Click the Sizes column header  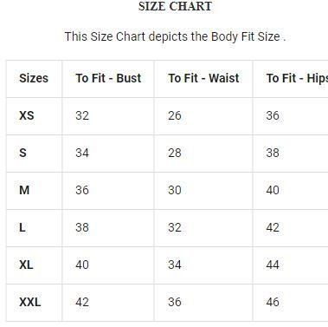click(34, 78)
